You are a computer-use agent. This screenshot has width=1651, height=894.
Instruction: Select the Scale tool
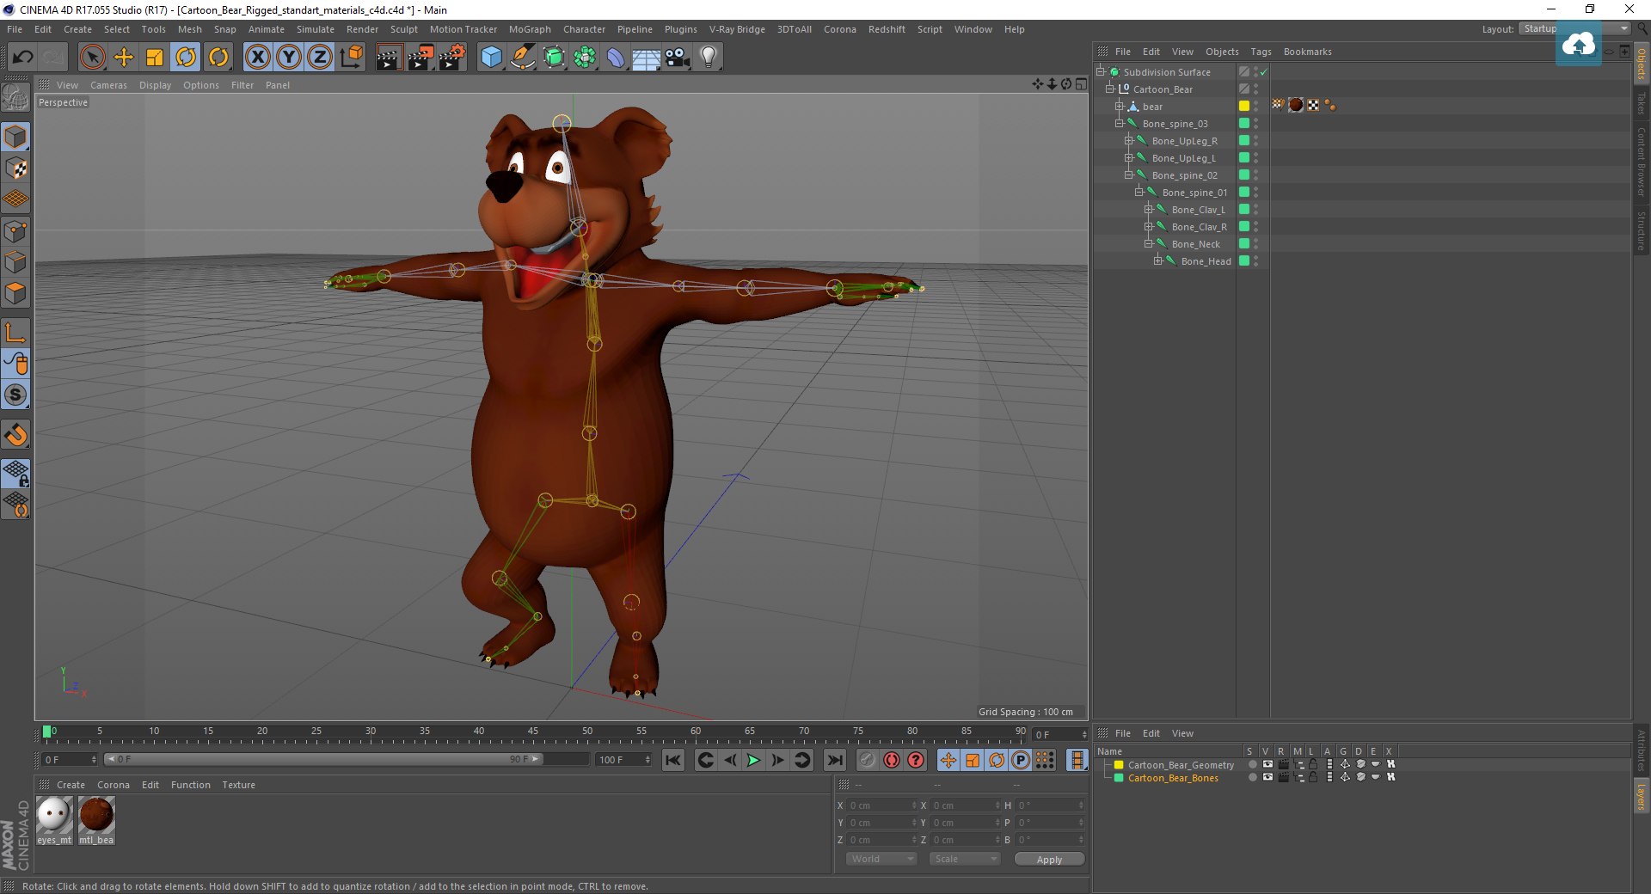pyautogui.click(x=155, y=58)
